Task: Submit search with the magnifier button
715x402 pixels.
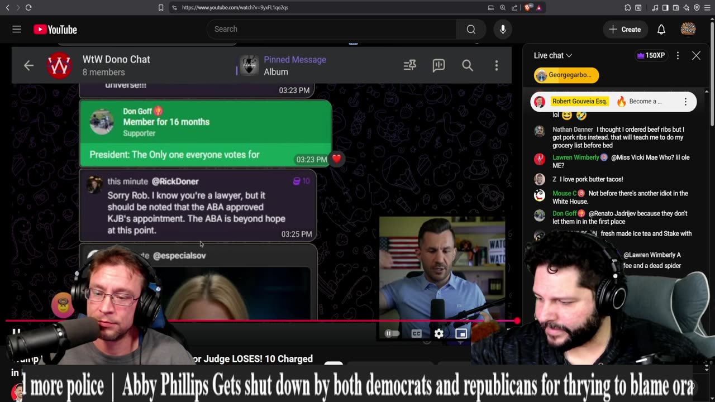Action: [471, 30]
